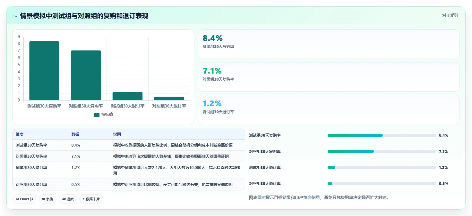This screenshot has height=216, width=472.
Task: Click the 测试组30天退订率 x-axis label under the chart
Action: click(x=127, y=106)
